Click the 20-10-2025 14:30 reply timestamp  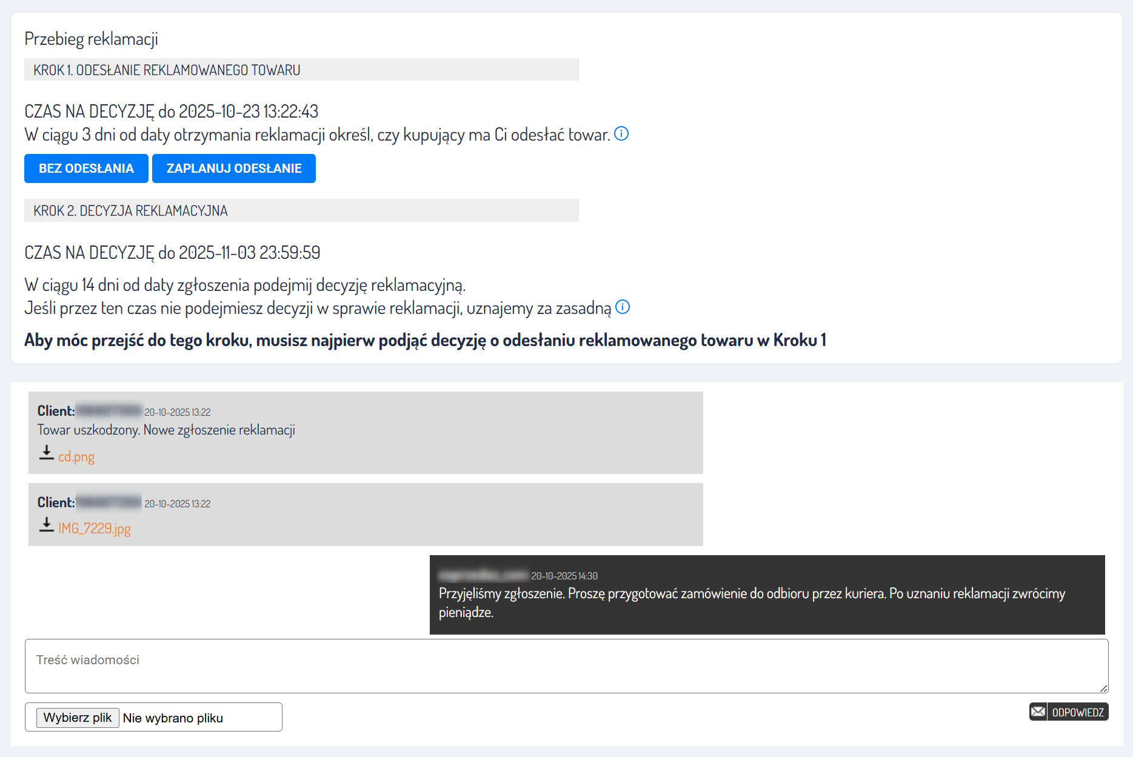pyautogui.click(x=564, y=576)
